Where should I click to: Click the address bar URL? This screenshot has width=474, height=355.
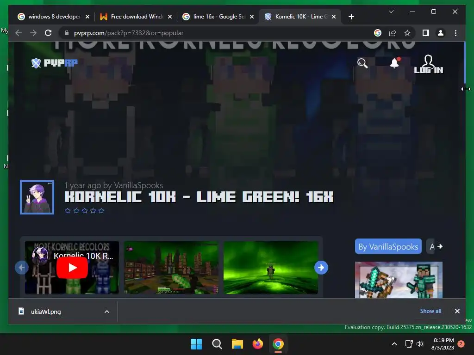point(129,33)
